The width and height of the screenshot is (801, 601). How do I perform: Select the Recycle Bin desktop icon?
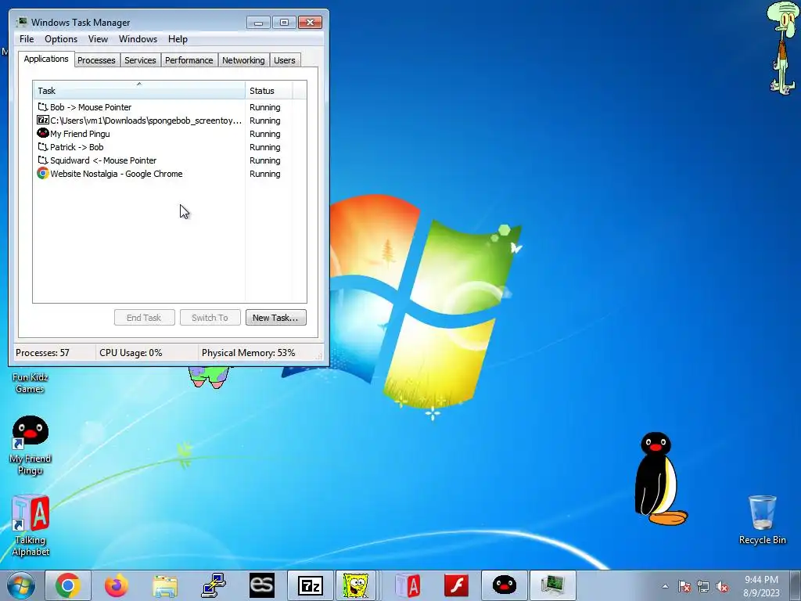762,520
